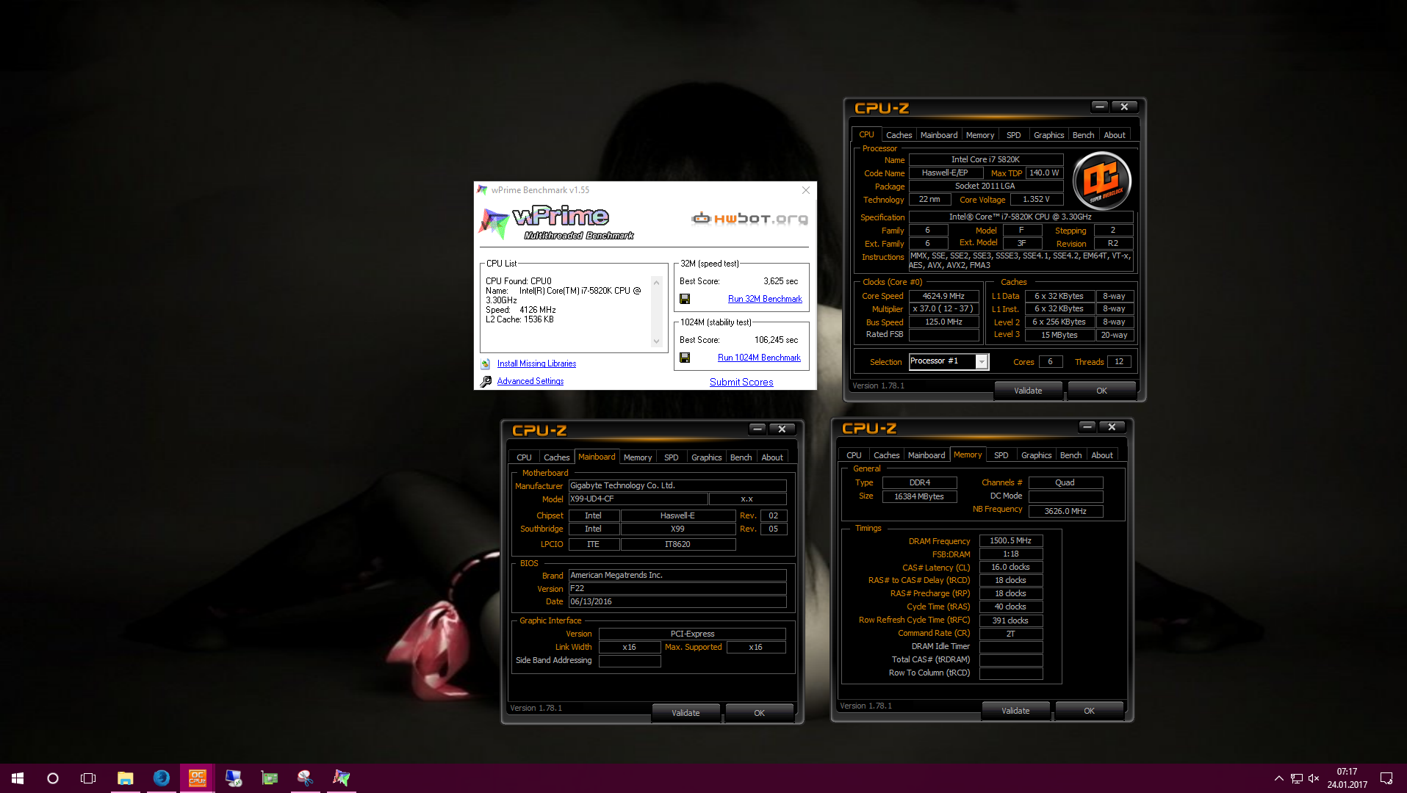This screenshot has height=793, width=1407.
Task: Click OK in CPU-Z Mainboard window
Action: (759, 713)
